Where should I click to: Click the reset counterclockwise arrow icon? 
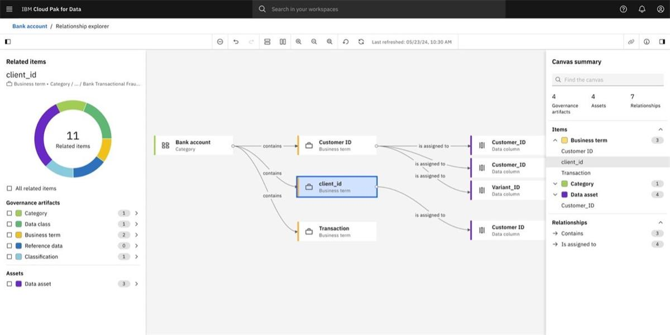[x=346, y=42]
